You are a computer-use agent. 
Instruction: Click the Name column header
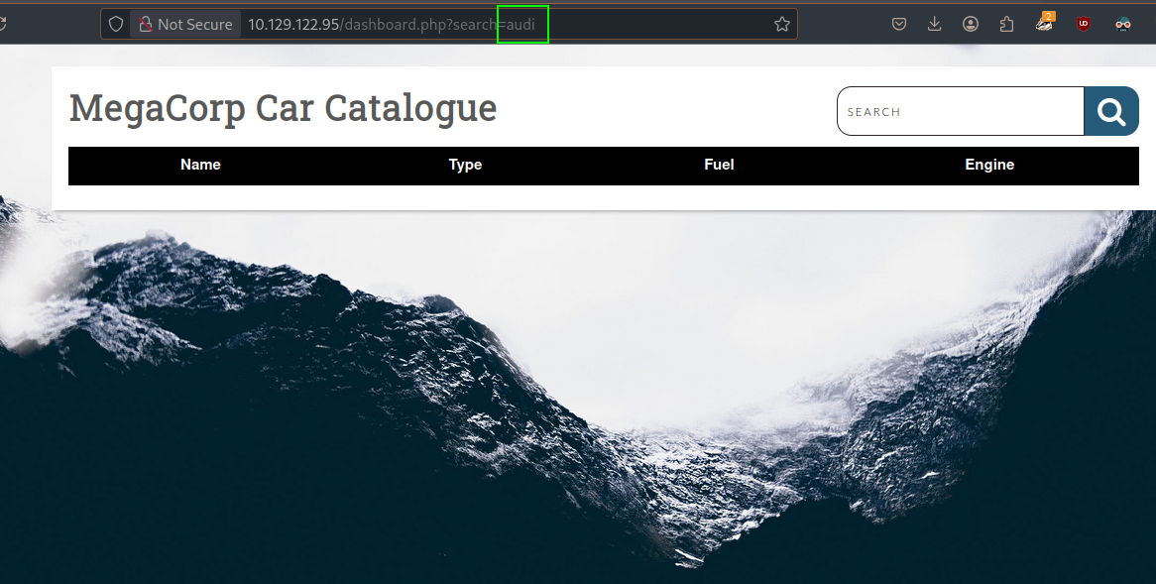[x=200, y=165]
